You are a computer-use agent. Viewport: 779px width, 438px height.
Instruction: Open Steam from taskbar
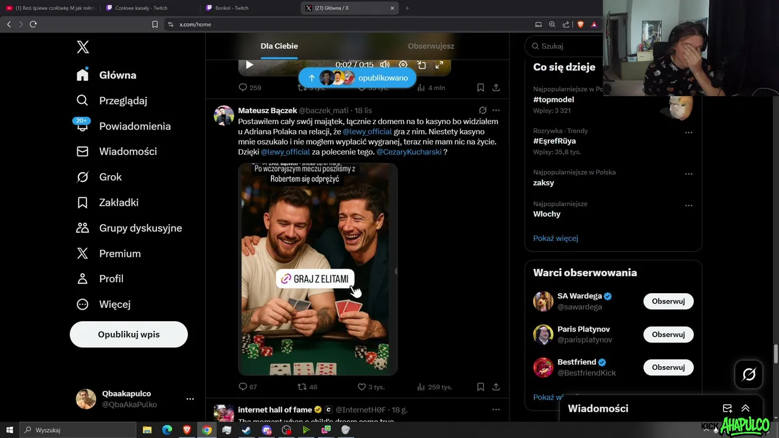246,430
